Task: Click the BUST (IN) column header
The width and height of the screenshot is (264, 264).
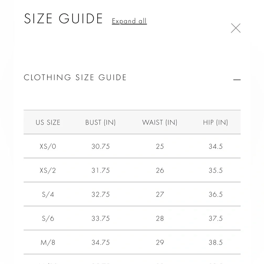Action: tap(101, 122)
